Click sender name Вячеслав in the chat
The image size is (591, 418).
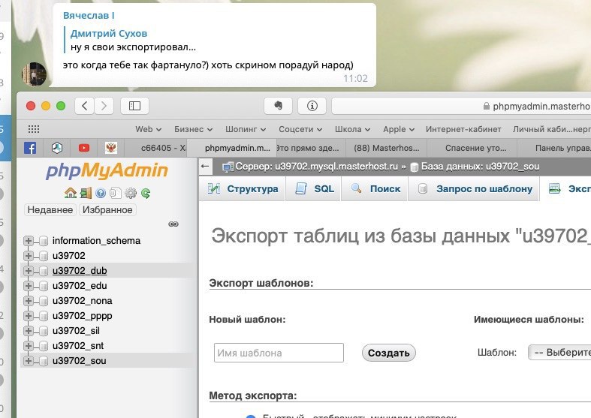[89, 16]
